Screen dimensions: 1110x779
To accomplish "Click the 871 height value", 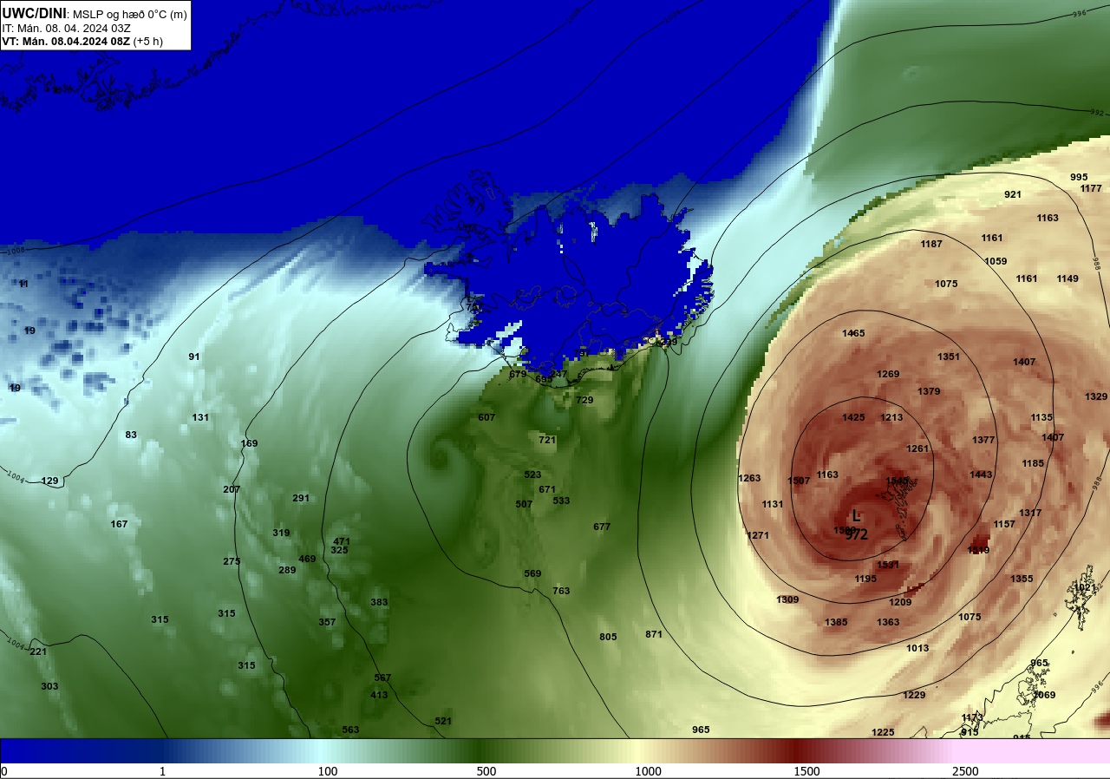I will tap(654, 634).
